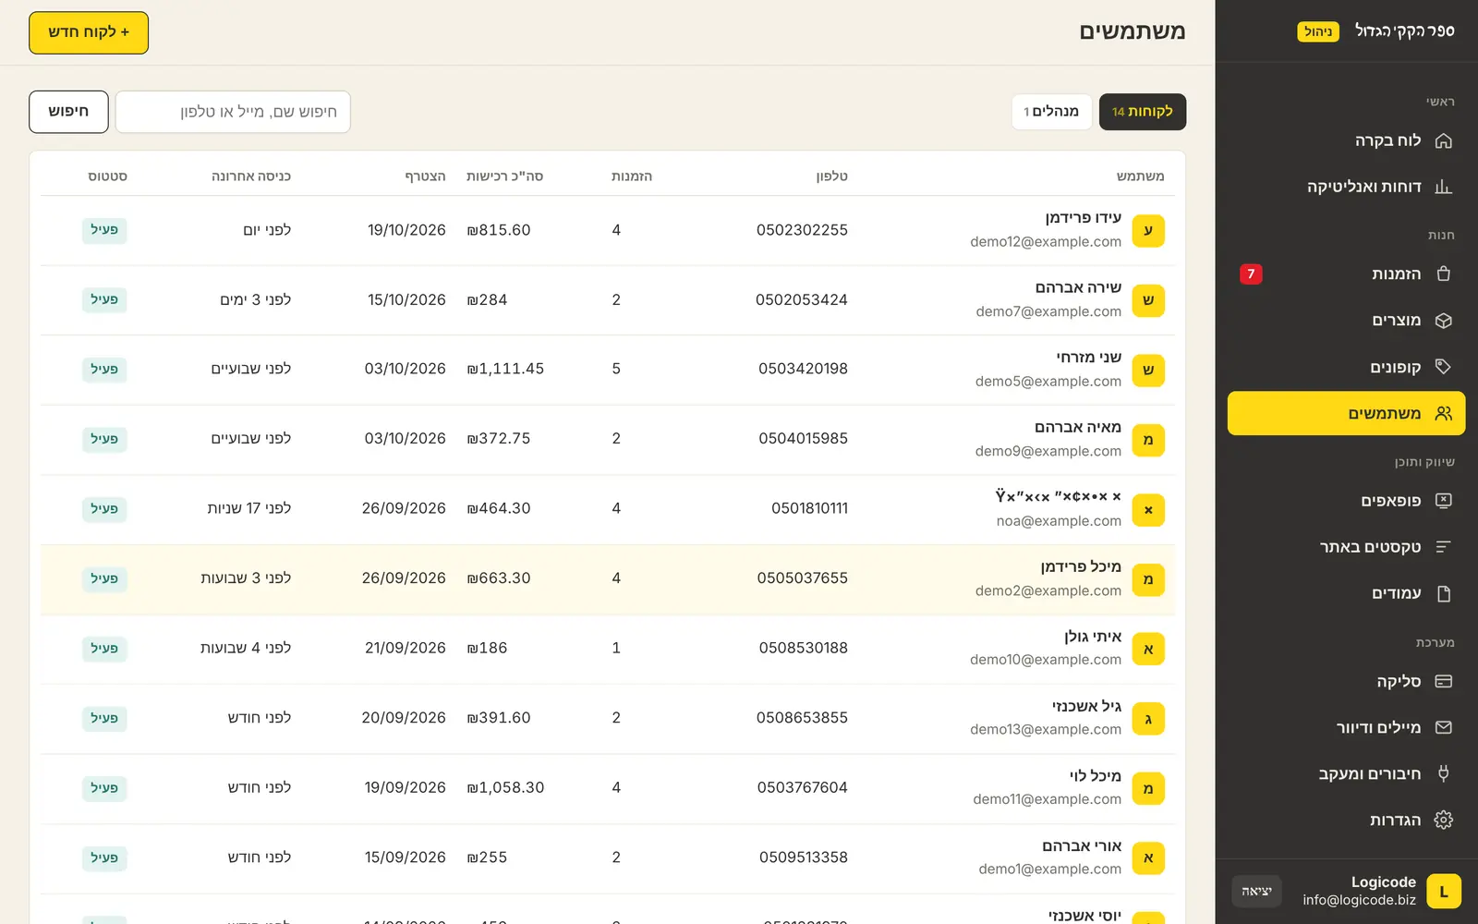Click the logout יציאה button
Screen dimensions: 1478x924
point(1256,892)
